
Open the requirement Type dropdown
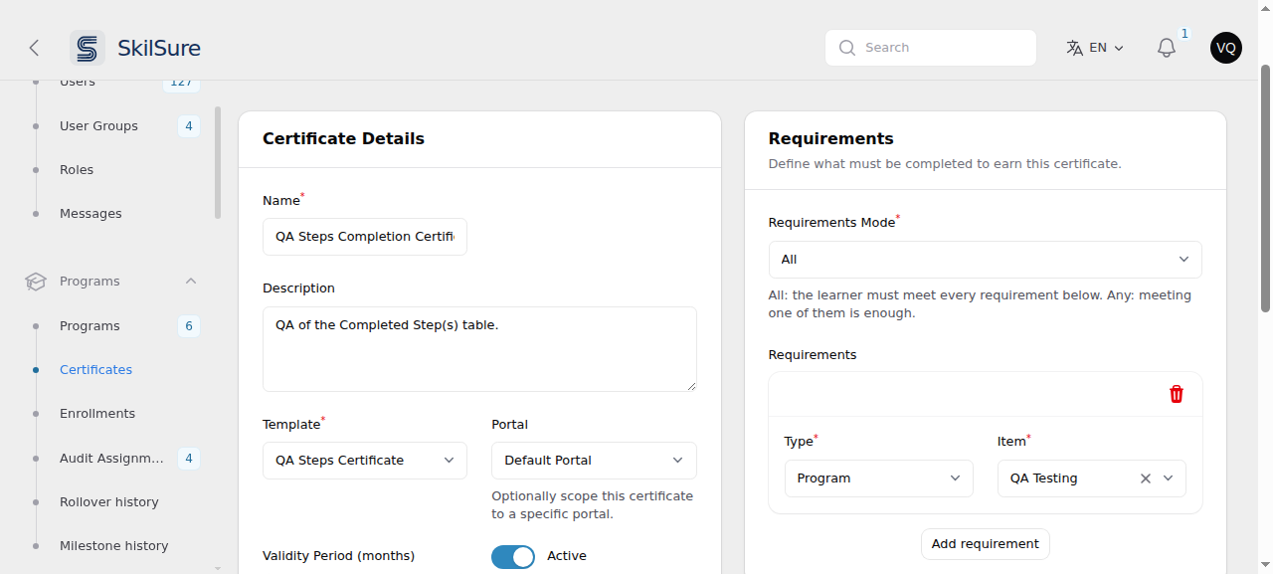pyautogui.click(x=879, y=478)
